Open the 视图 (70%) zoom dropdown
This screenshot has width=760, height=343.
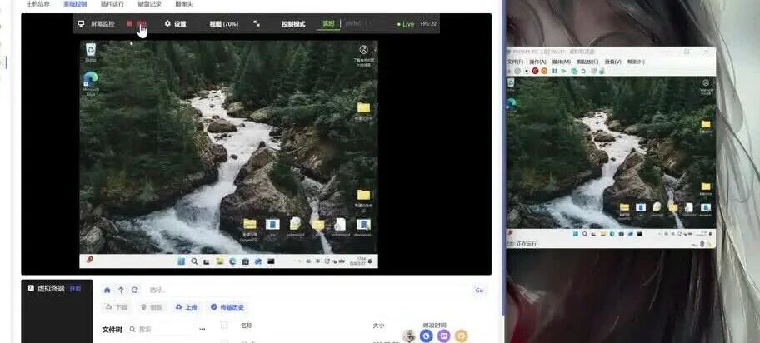coord(224,24)
